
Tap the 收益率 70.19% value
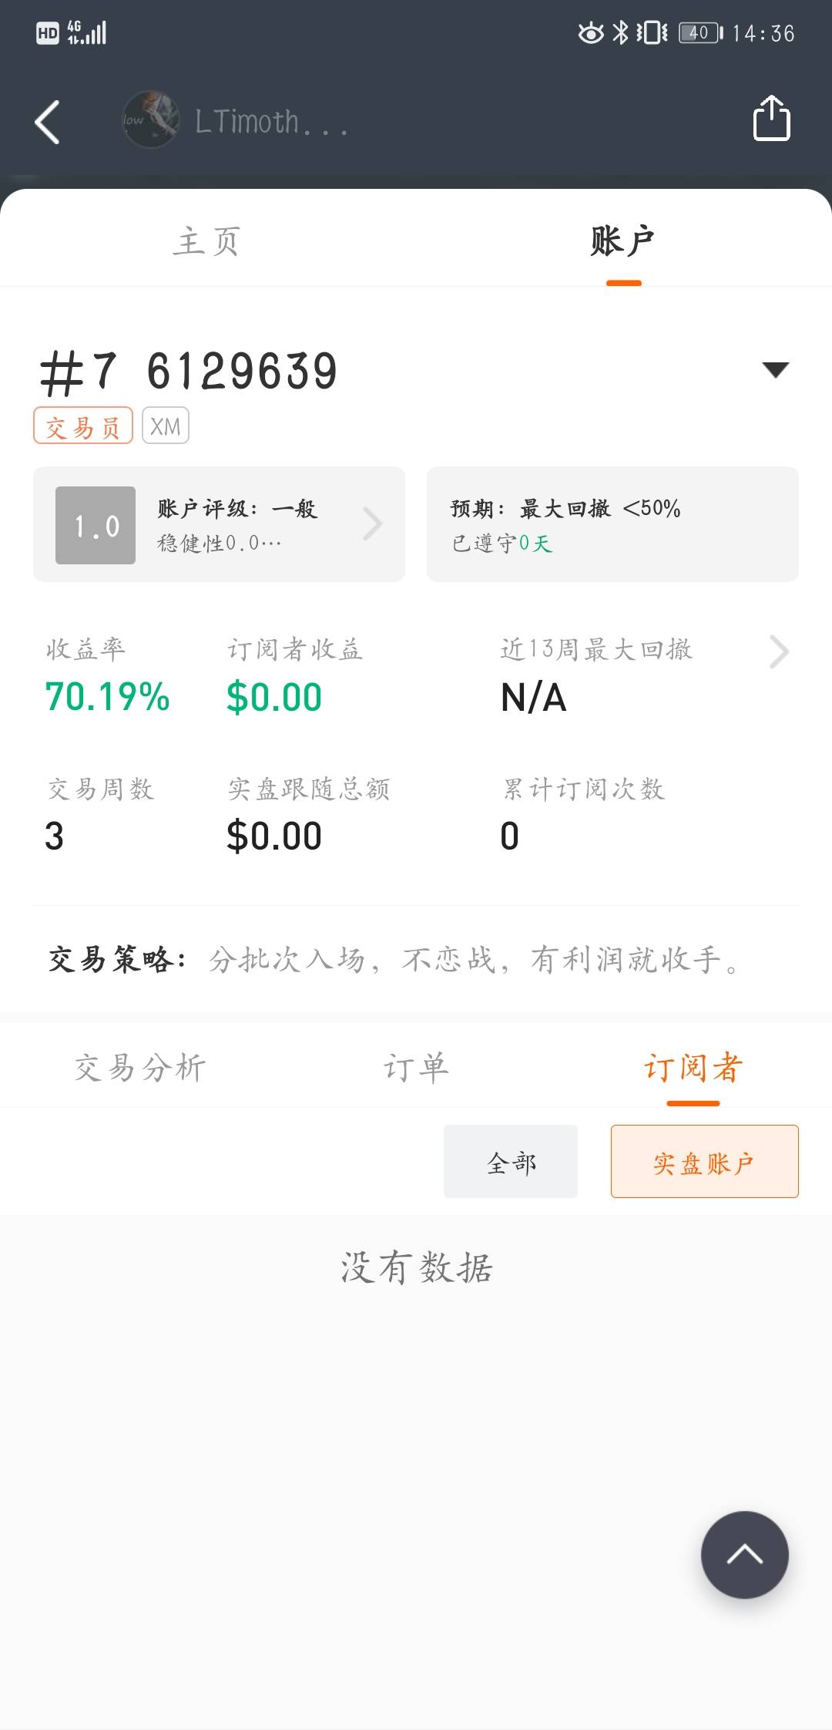[108, 697]
